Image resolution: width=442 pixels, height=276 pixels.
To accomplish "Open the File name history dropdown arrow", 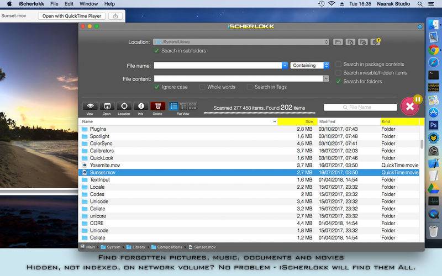I will (285, 65).
